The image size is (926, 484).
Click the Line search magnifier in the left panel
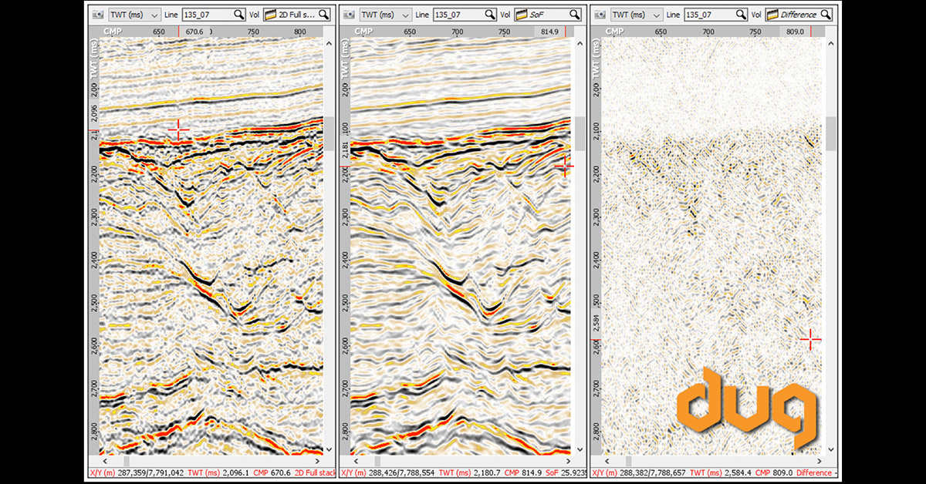point(240,15)
